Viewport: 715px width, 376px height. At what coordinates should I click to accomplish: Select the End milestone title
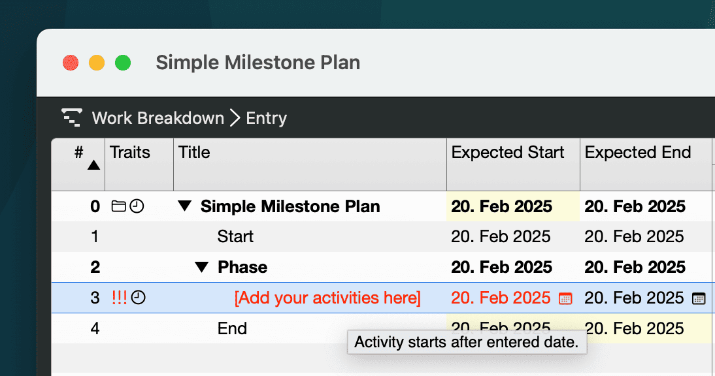pos(232,328)
